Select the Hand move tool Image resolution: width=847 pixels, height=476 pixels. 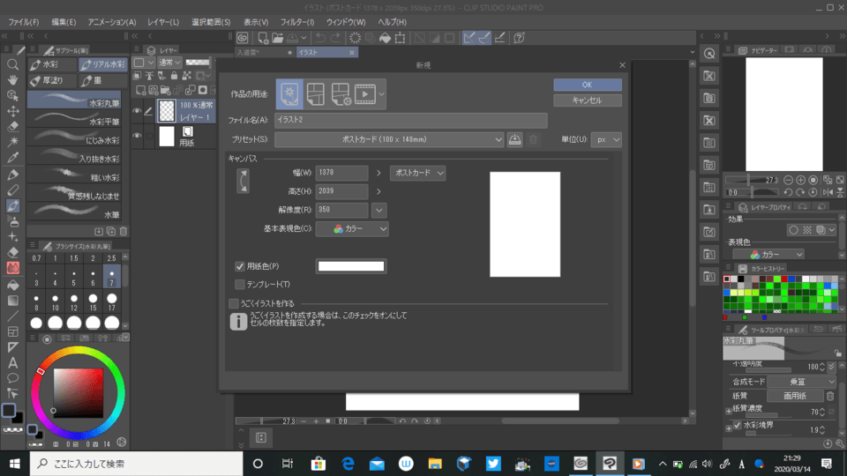pos(13,80)
